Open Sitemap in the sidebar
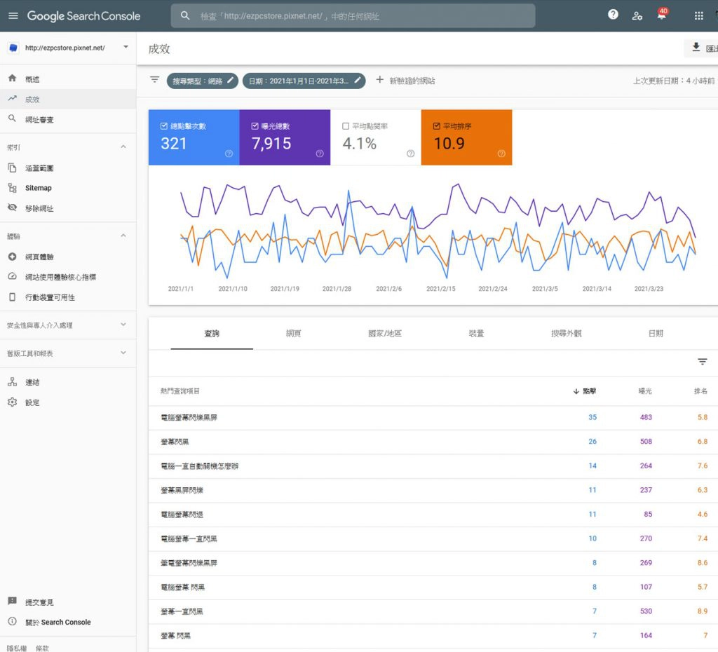This screenshot has width=718, height=652. tap(39, 188)
